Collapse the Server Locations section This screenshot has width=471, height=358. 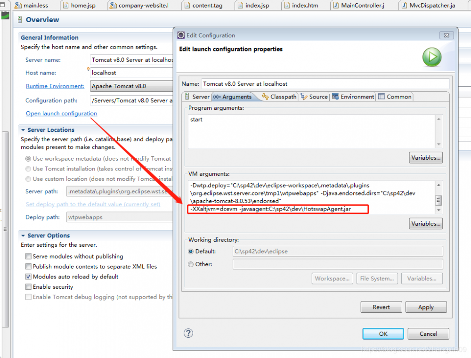click(23, 130)
